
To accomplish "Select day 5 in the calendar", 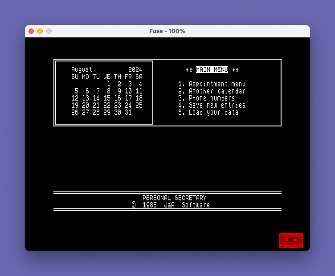I will [x=77, y=91].
